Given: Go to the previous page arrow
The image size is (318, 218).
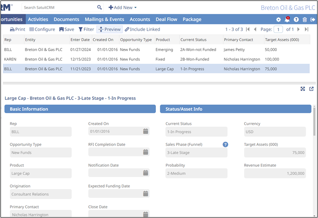Looking at the screenshot, I should click(x=255, y=29).
